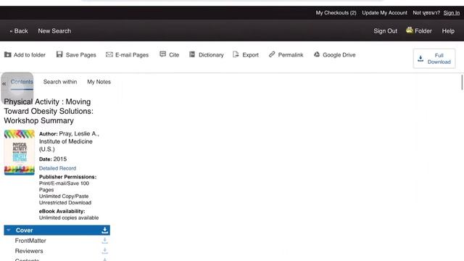464x261 pixels.
Task: Click the Folder label in the header
Action: pos(423,30)
